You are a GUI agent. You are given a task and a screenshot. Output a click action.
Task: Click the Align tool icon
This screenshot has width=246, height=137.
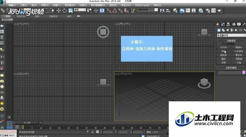(x=168, y=11)
